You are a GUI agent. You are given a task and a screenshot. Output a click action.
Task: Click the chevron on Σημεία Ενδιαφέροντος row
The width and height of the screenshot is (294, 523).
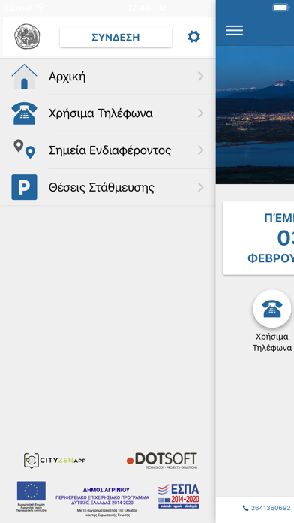(x=200, y=150)
